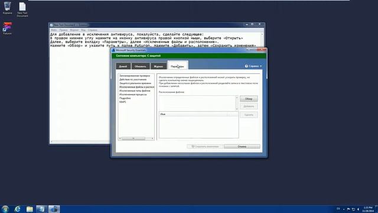Switch to the Журнал tab

[x=158, y=66]
